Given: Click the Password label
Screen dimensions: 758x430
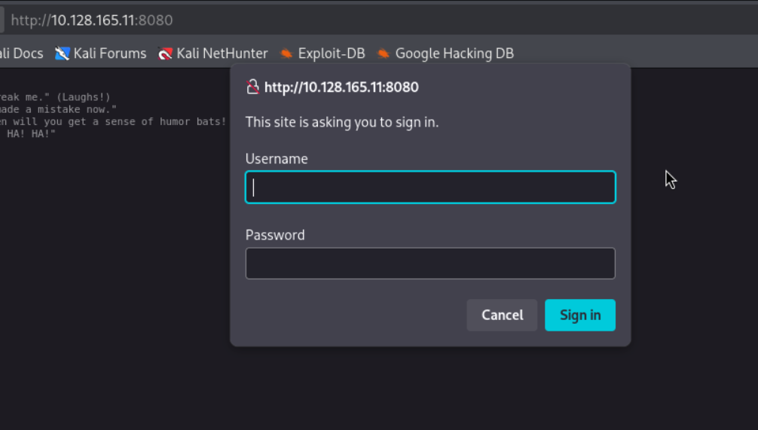Looking at the screenshot, I should point(275,235).
